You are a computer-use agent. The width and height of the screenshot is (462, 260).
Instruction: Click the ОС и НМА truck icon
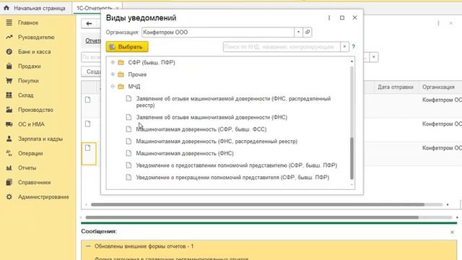click(x=9, y=124)
